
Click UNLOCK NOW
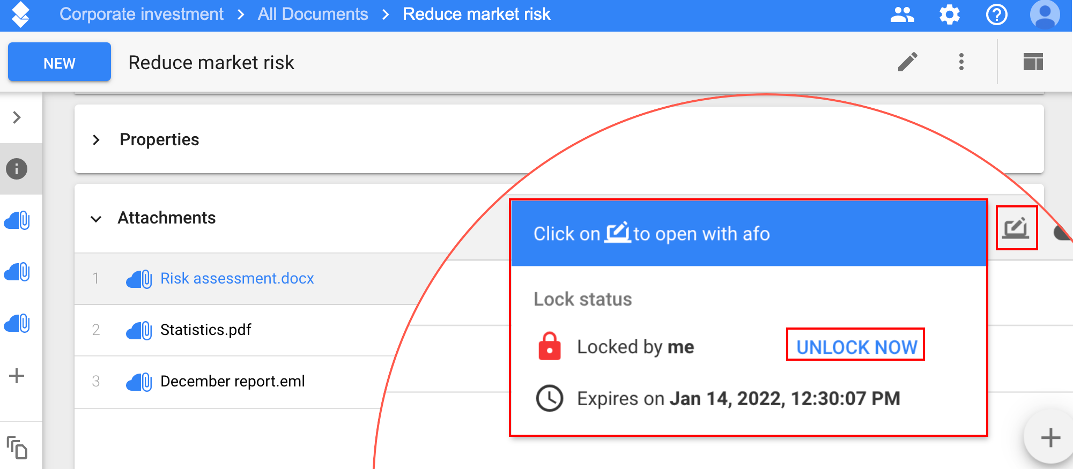click(856, 347)
